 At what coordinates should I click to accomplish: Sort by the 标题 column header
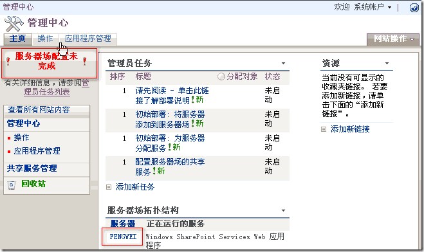pos(143,76)
